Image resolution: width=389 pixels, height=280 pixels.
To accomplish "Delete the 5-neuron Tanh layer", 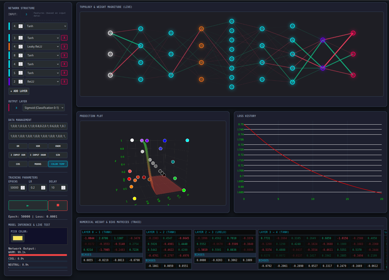I will pos(64,73).
